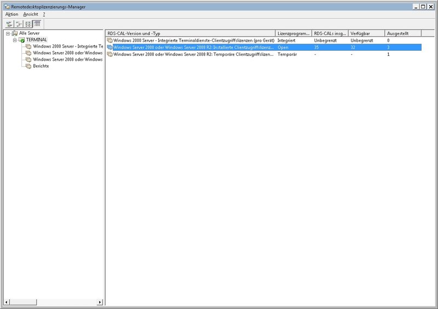Click the Remotedesktoplizenzierungs-Manager title bar icon

(x=7, y=7)
